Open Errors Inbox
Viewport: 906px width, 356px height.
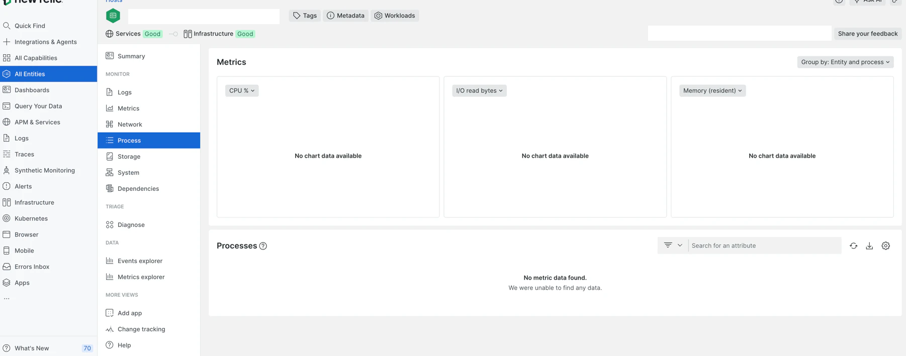(x=48, y=267)
